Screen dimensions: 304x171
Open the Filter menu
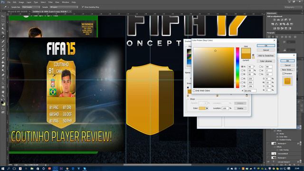pos(50,2)
